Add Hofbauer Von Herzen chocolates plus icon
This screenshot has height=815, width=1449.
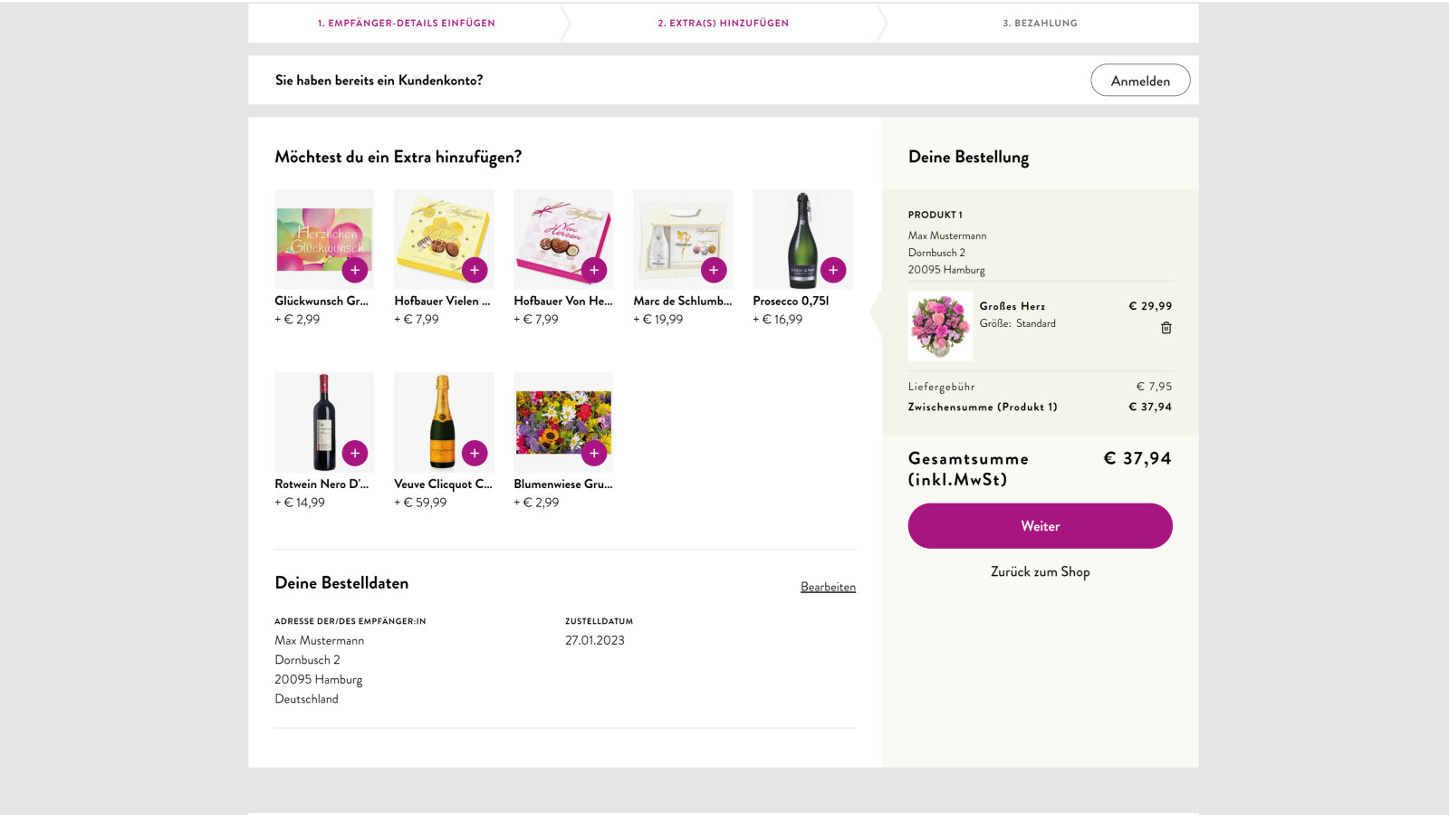[x=594, y=270]
